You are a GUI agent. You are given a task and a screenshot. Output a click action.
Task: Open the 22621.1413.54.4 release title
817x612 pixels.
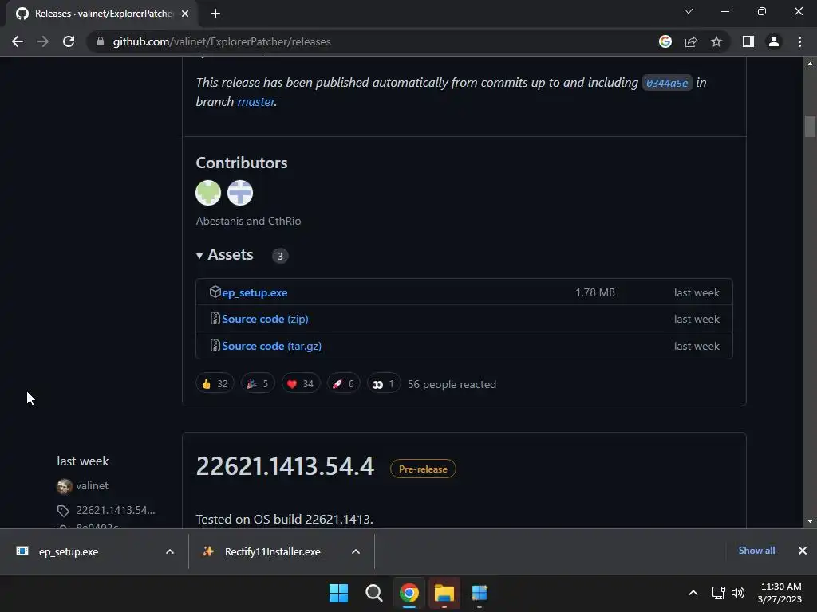tap(285, 465)
